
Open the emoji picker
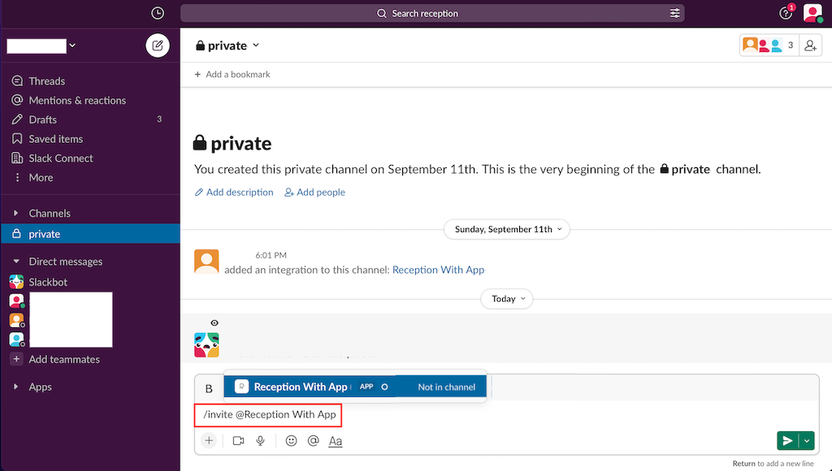[291, 440]
